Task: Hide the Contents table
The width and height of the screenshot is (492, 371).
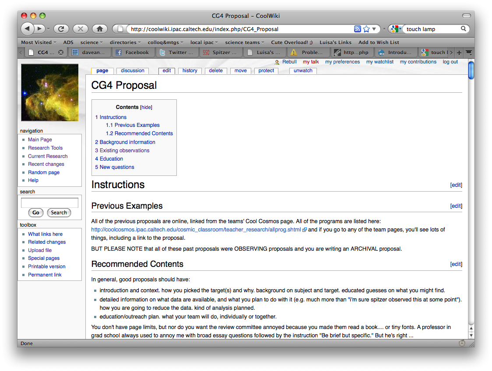Action: click(x=146, y=107)
